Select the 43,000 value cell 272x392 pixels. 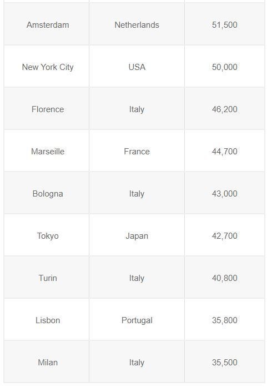(x=225, y=193)
